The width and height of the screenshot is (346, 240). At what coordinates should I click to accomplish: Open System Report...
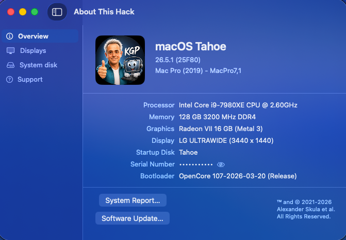click(x=133, y=200)
